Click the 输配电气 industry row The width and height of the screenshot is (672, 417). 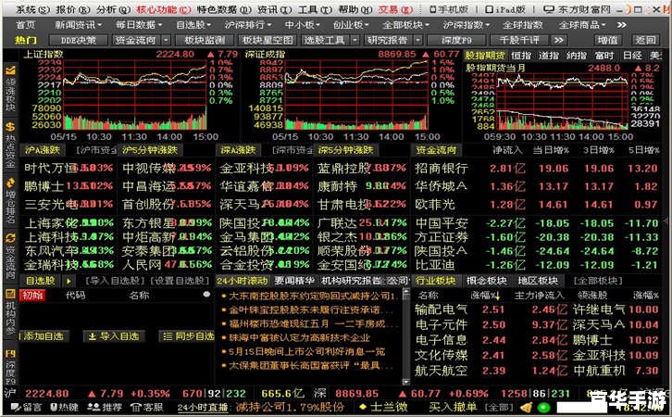pos(536,310)
